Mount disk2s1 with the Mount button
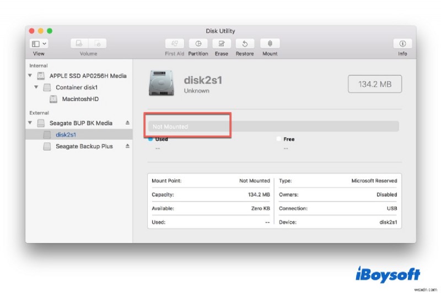Screen dimensions: 441x293 pos(270,44)
